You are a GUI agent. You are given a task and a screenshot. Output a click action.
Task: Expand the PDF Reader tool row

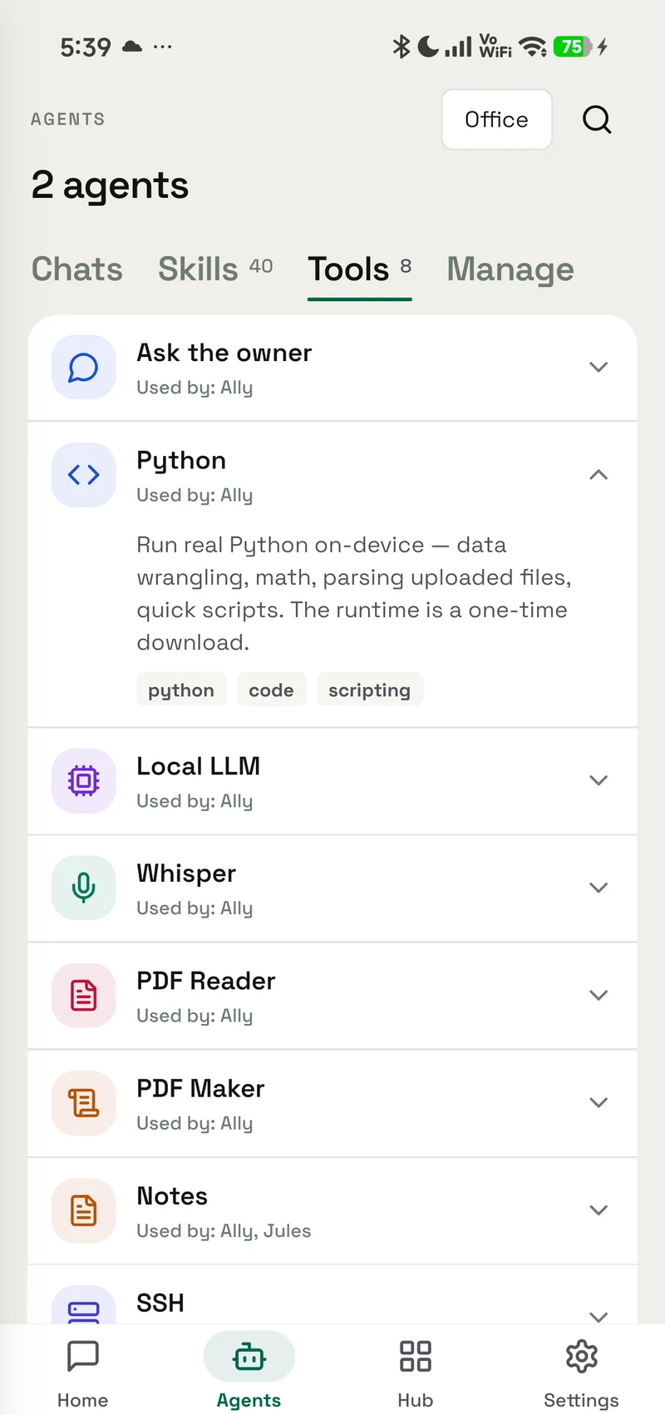[x=598, y=995]
